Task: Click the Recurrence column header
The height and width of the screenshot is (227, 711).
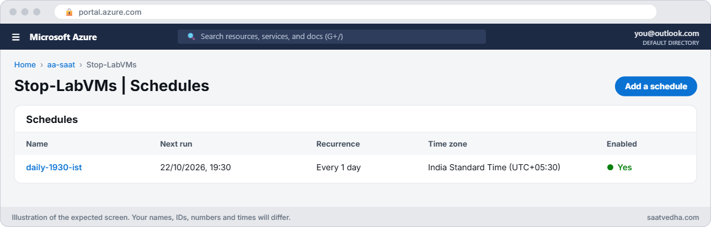Action: [338, 144]
